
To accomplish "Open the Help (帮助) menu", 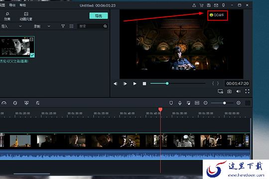I will click(x=22, y=5).
